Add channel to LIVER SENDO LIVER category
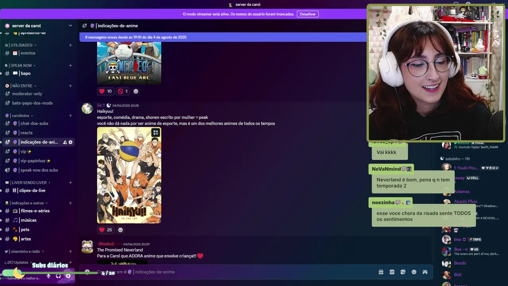Screen dimensions: 508x286 click(70, 183)
